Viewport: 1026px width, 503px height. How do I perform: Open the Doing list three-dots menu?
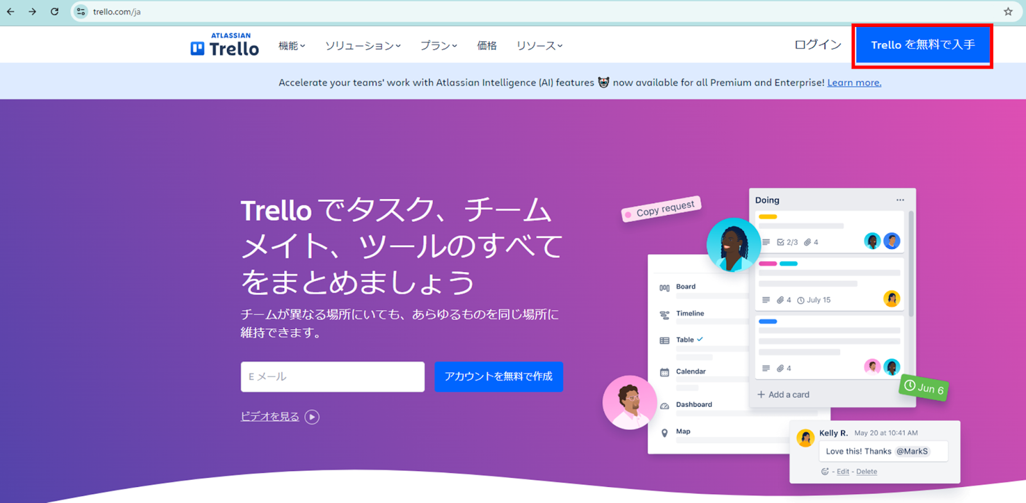(x=900, y=200)
